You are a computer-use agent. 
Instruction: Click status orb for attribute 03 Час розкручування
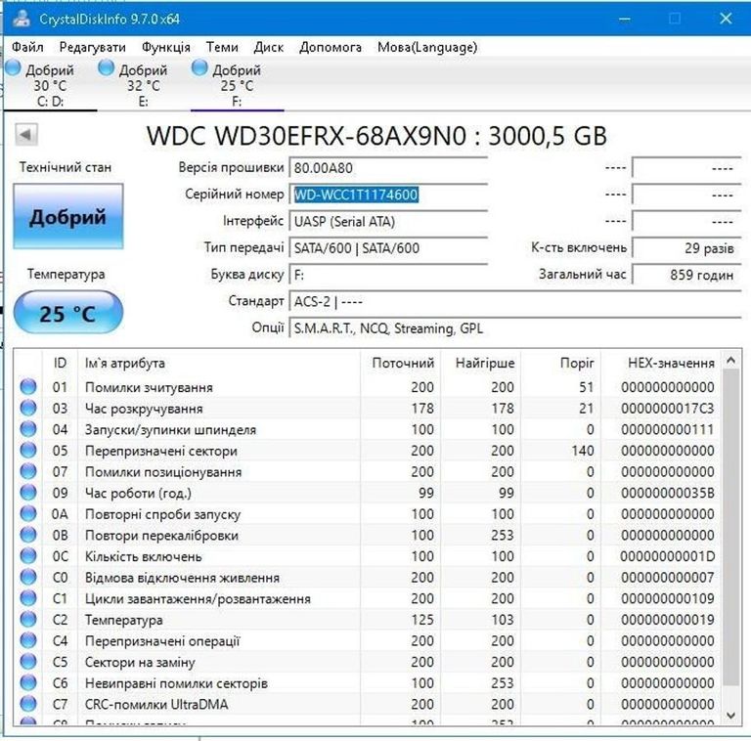tap(28, 408)
